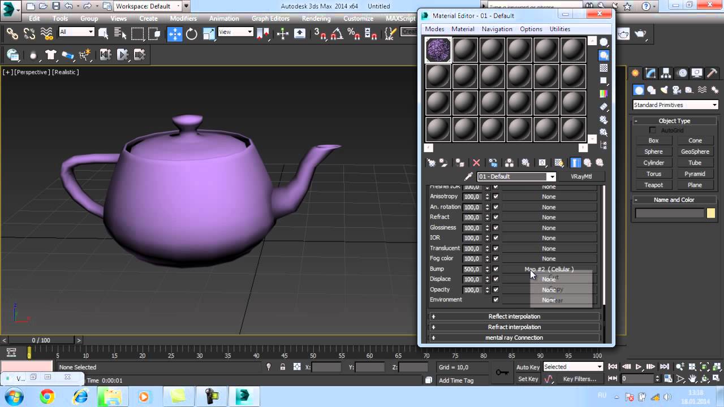The height and width of the screenshot is (407, 724).
Task: Toggle Show Shaded Material in Viewport icon
Action: tap(559, 163)
